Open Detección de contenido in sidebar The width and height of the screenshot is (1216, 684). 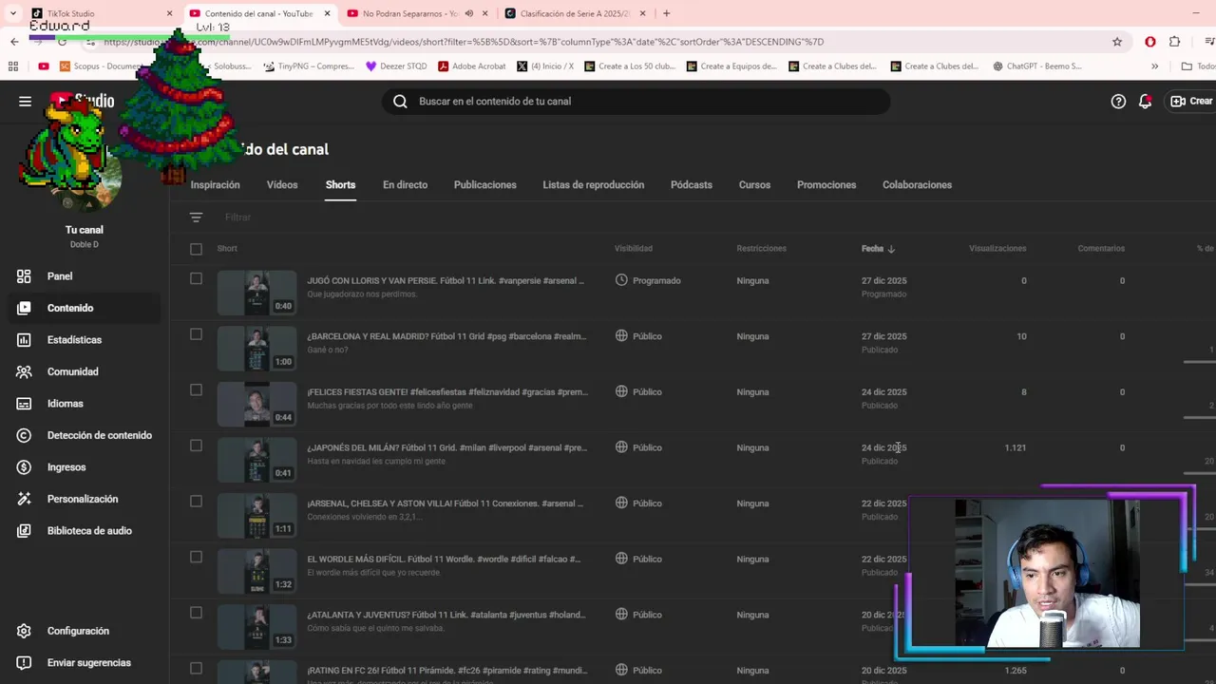85,435
